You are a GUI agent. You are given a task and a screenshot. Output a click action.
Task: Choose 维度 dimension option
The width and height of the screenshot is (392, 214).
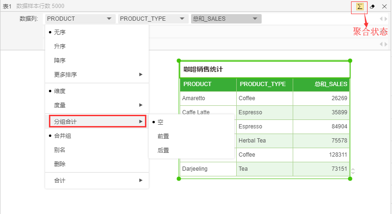pyautogui.click(x=60, y=91)
